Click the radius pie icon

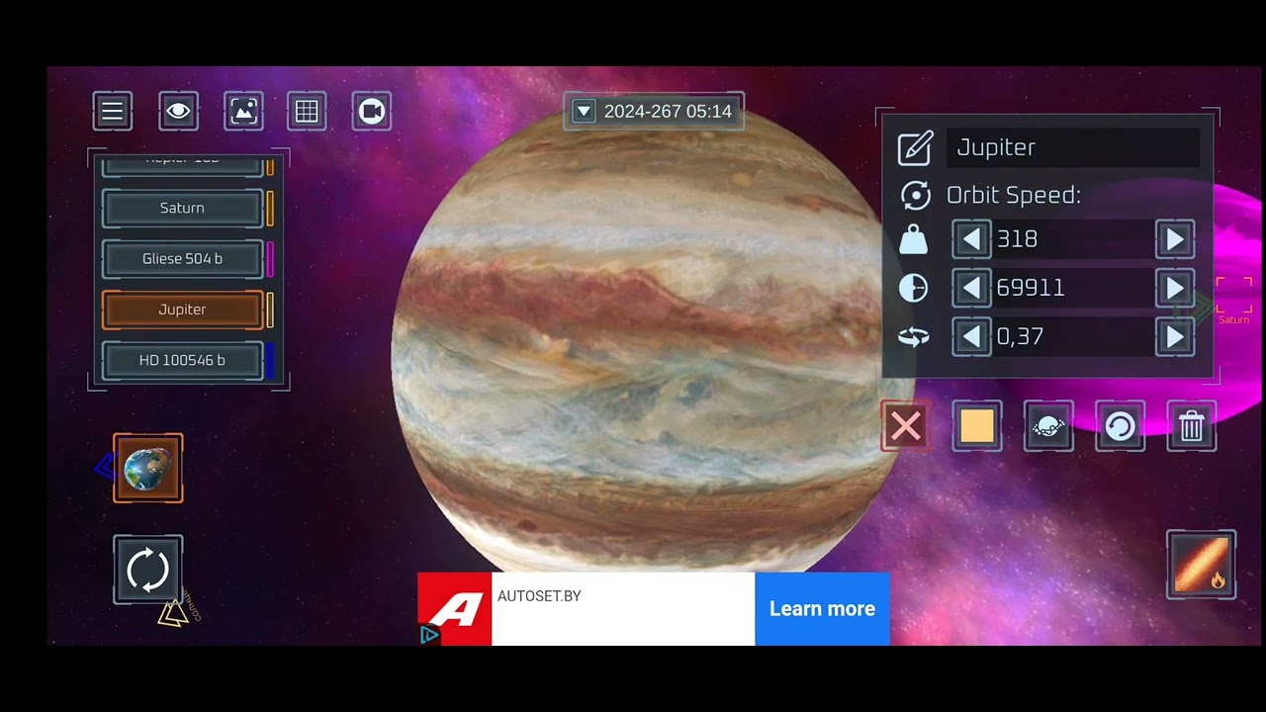coord(914,288)
